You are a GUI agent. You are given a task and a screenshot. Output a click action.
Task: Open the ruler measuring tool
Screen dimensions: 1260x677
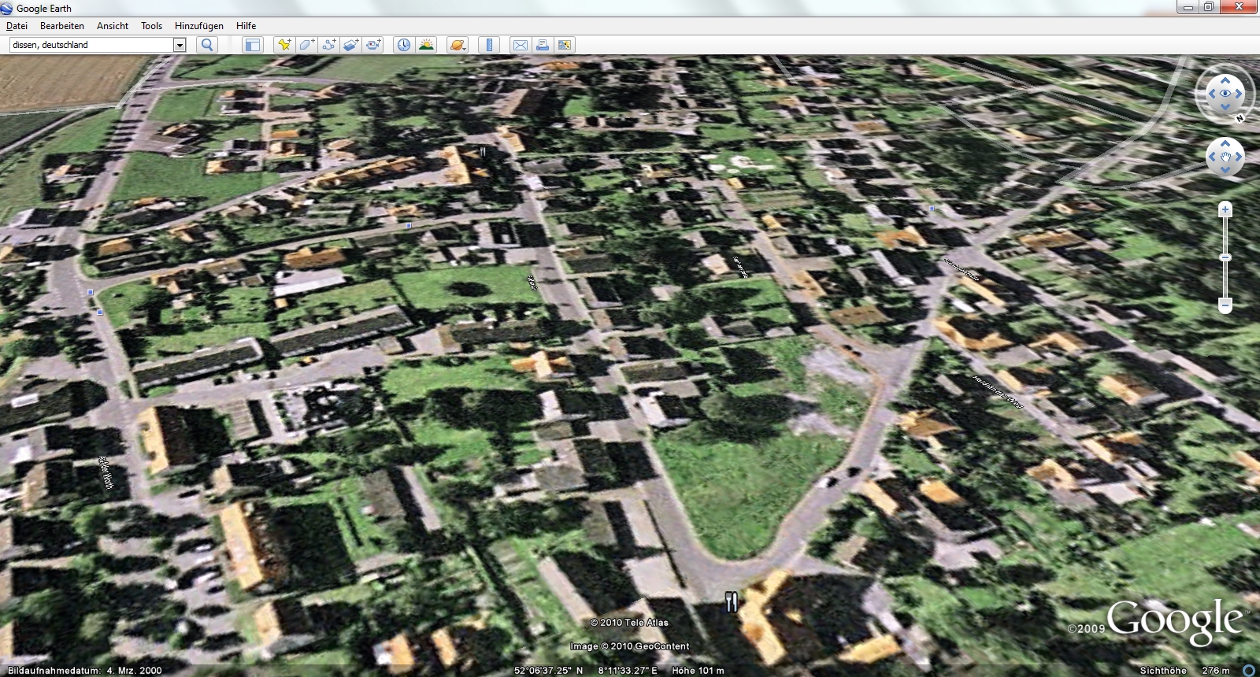(489, 45)
